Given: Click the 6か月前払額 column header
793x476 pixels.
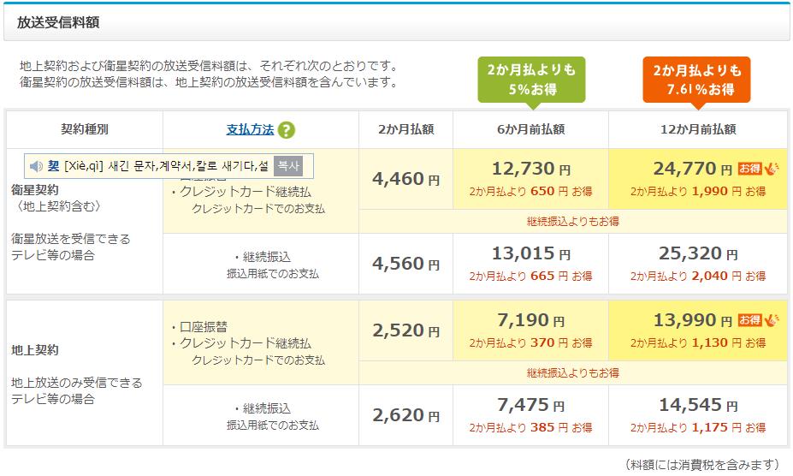Looking at the screenshot, I should tap(530, 129).
